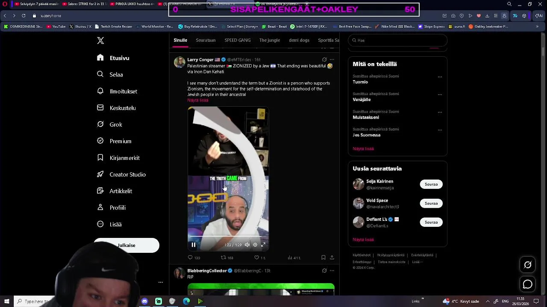View analytics of post with 41 t. views
The image size is (547, 307).
294,258
